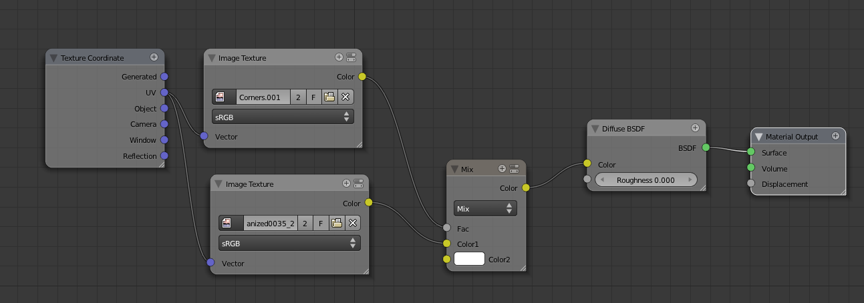This screenshot has height=303, width=864.
Task: Click the anized0035_2 image name field
Action: [270, 223]
